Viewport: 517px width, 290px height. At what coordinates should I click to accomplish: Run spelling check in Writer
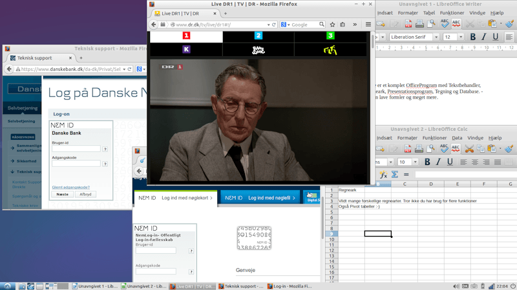tap(445, 24)
